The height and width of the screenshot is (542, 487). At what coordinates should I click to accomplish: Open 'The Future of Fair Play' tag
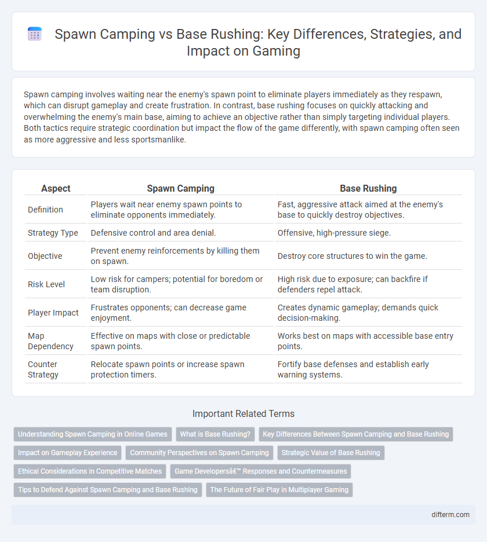279,490
